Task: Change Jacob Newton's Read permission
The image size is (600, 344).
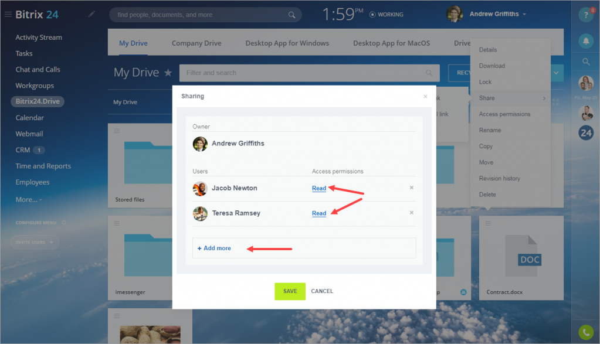Action: (318, 188)
